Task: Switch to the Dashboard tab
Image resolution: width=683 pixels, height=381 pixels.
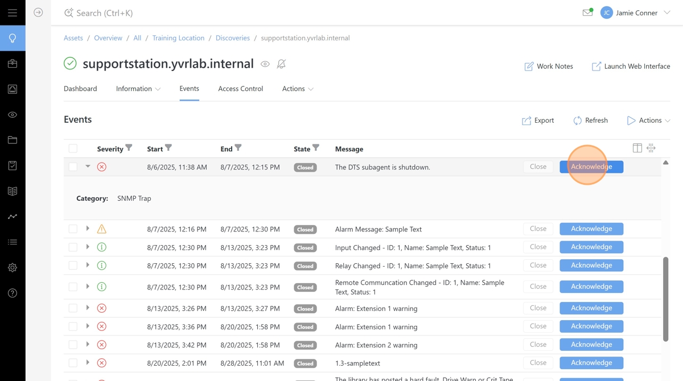Action: point(80,89)
